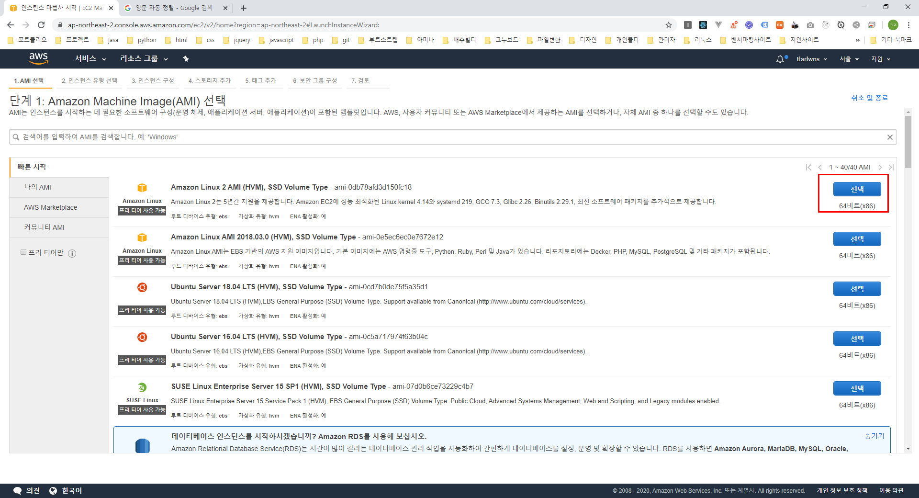The height and width of the screenshot is (498, 919).
Task: Open the 서울 region dropdown
Action: [x=849, y=59]
